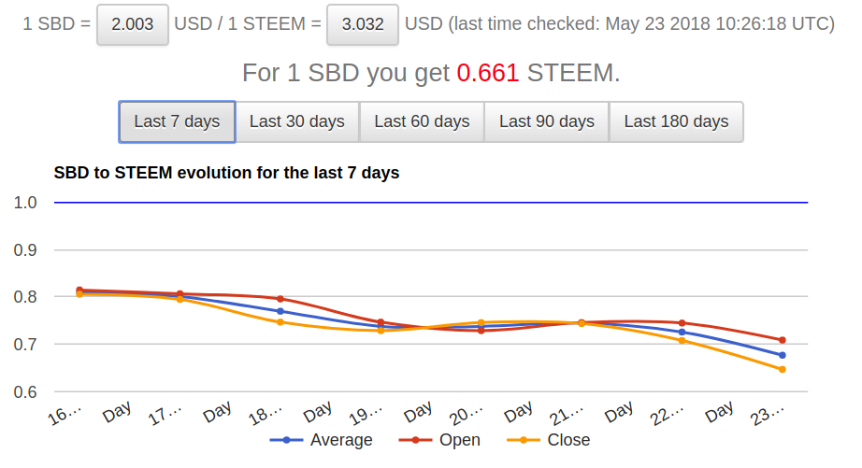Click the red Open legend line marker
The width and height of the screenshot is (862, 468).
(416, 440)
